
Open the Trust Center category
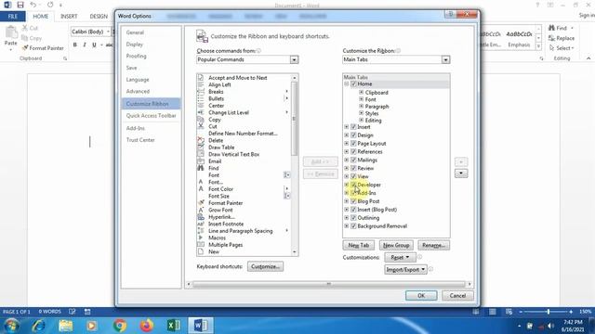click(x=140, y=140)
